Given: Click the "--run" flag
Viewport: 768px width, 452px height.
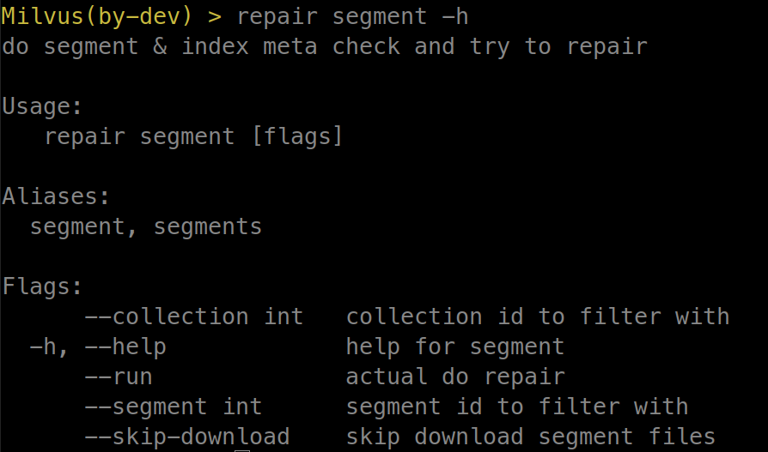Looking at the screenshot, I should click(x=119, y=377).
